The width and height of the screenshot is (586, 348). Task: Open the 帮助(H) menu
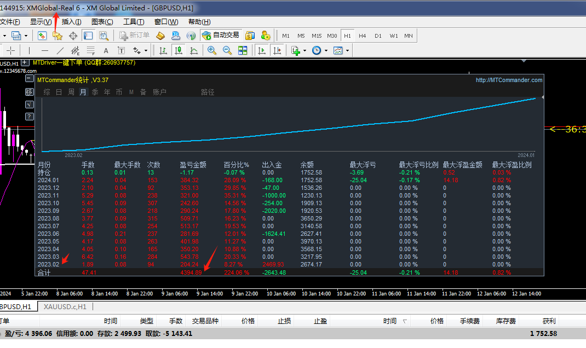tap(199, 22)
